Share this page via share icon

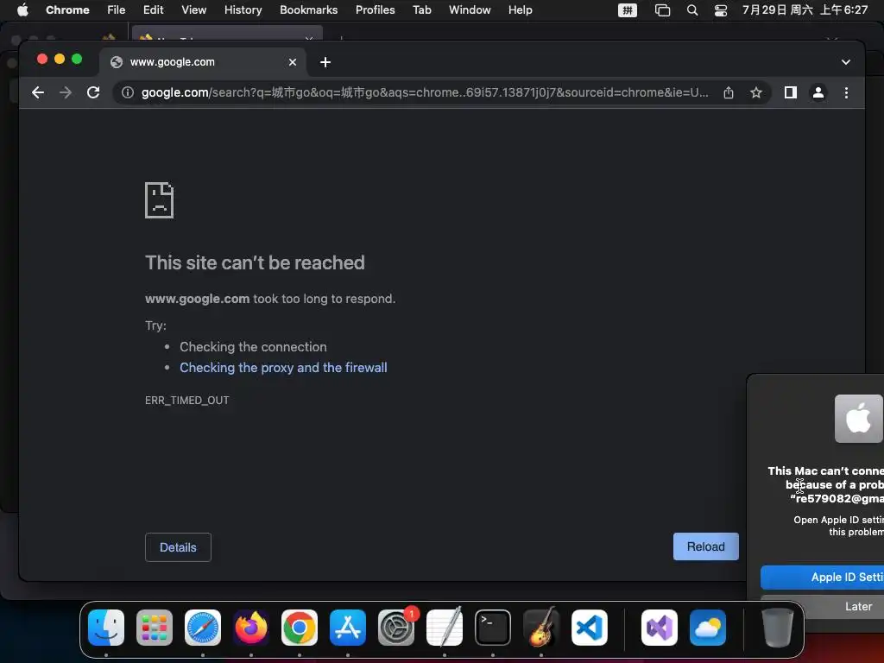pos(729,92)
